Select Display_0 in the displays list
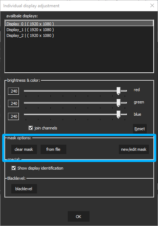 pyautogui.click(x=79, y=24)
